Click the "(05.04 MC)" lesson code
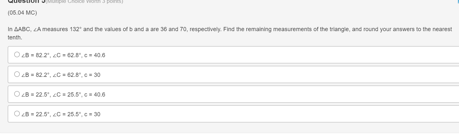The height and width of the screenshot is (134, 459). (22, 13)
